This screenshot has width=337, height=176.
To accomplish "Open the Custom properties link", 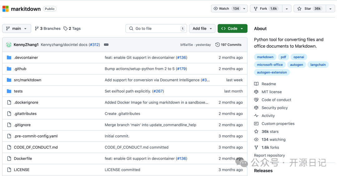I will [x=278, y=124].
